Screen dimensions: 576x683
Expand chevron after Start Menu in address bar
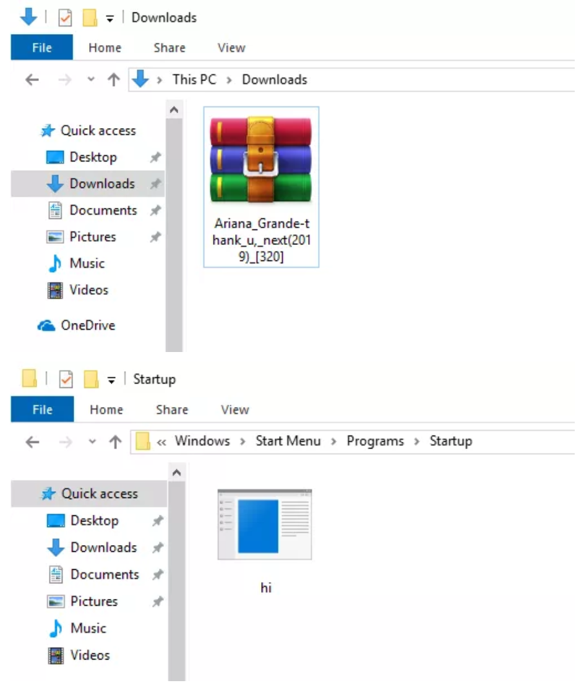coord(333,442)
